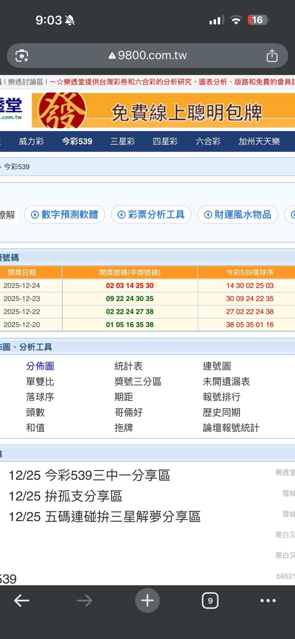Open the 未開遺漏表 link
The image size is (295, 639).
pyautogui.click(x=226, y=382)
